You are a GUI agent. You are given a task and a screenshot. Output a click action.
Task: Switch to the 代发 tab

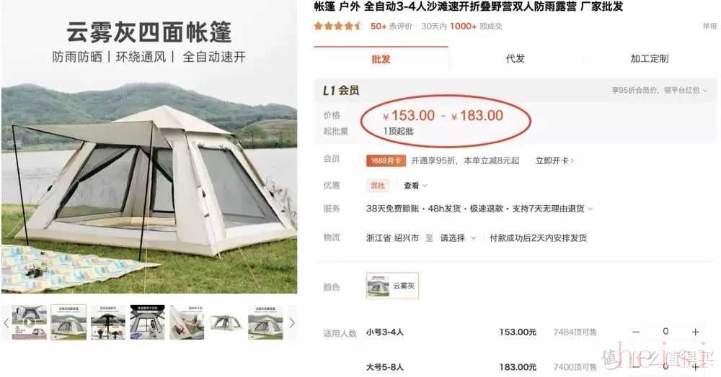point(515,59)
